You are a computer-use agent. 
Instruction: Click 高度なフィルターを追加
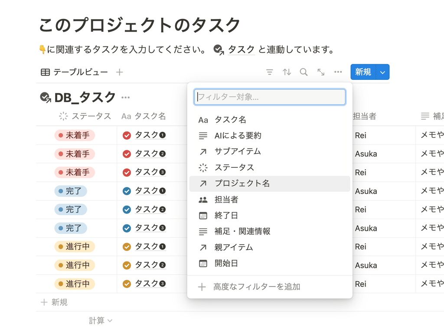tap(270, 287)
